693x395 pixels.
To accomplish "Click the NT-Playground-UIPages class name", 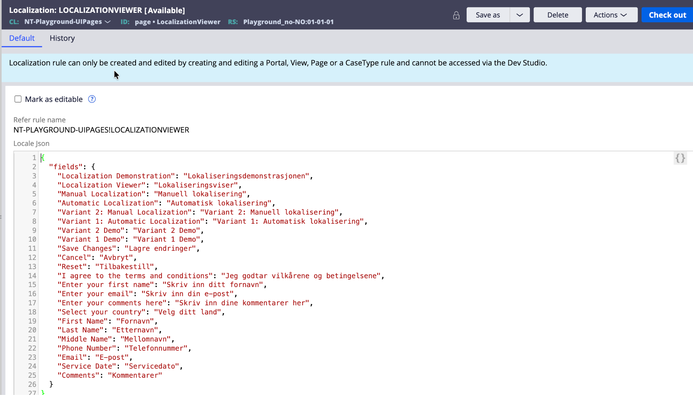I will click(63, 22).
